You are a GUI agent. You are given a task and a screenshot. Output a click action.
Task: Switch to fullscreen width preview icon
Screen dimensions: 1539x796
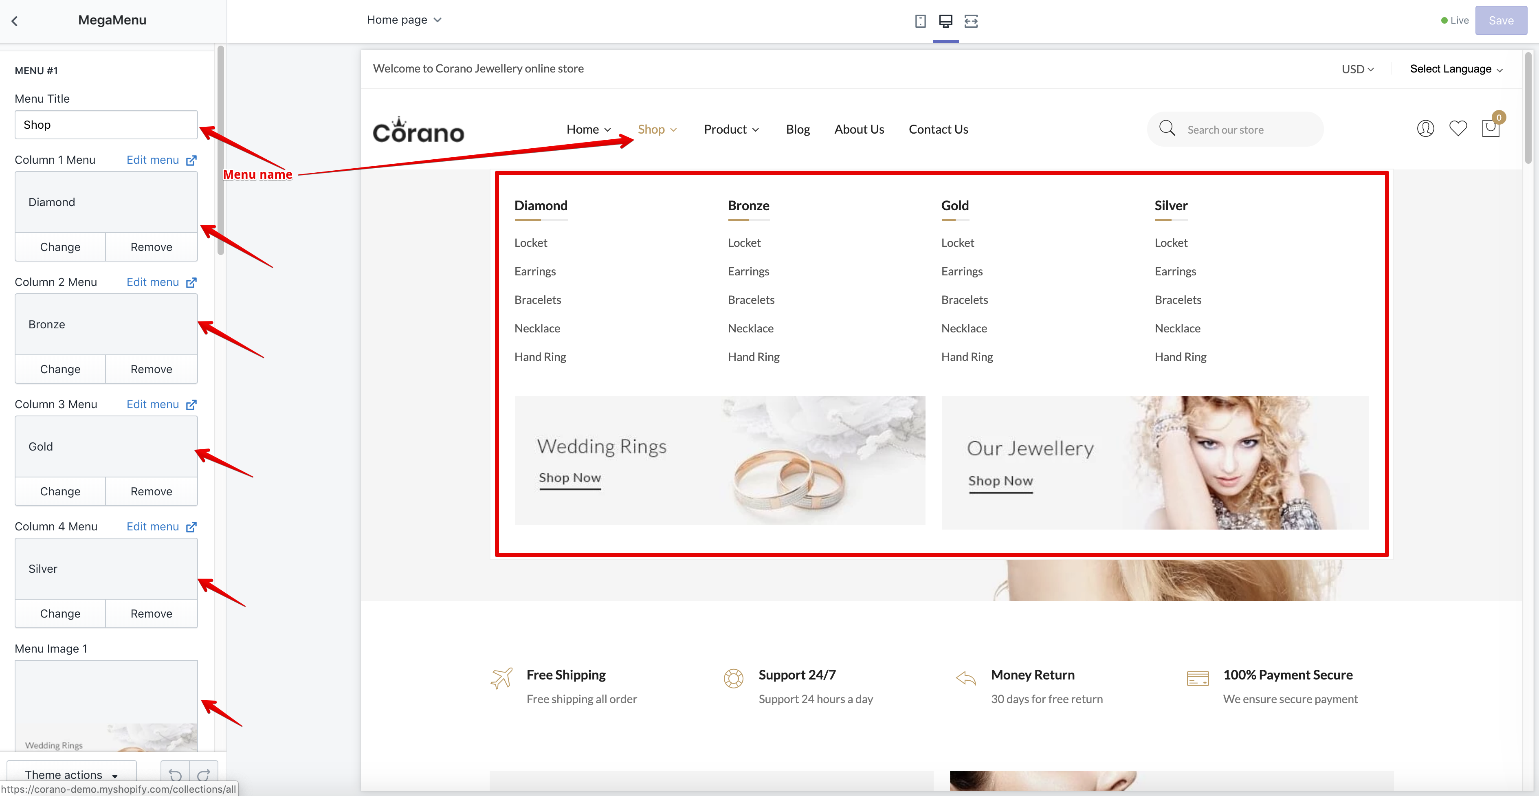tap(971, 21)
